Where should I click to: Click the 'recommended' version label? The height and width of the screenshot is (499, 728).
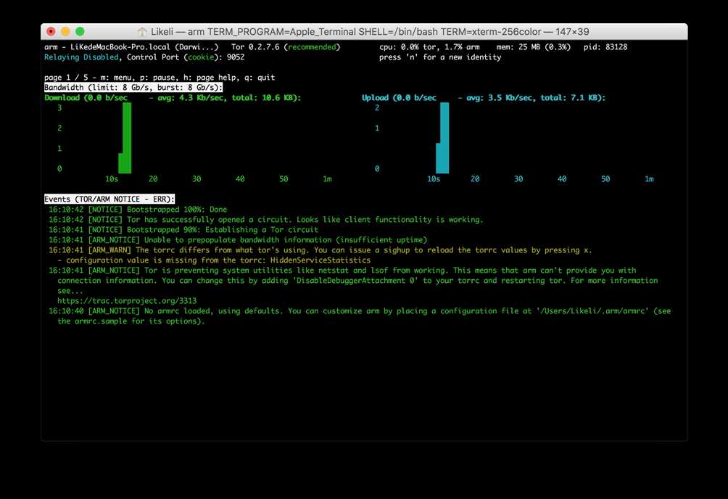[312, 47]
